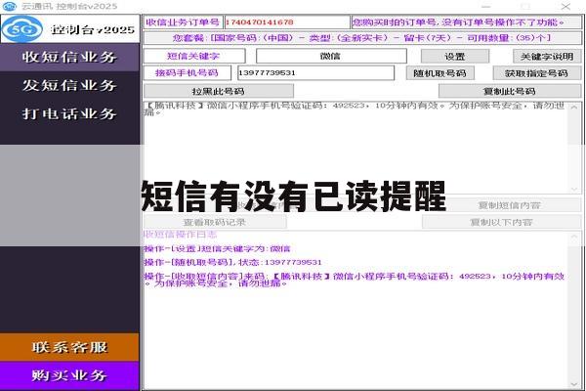
Task: Click the order number hint text 您购买时的订单号
Action: [x=466, y=22]
